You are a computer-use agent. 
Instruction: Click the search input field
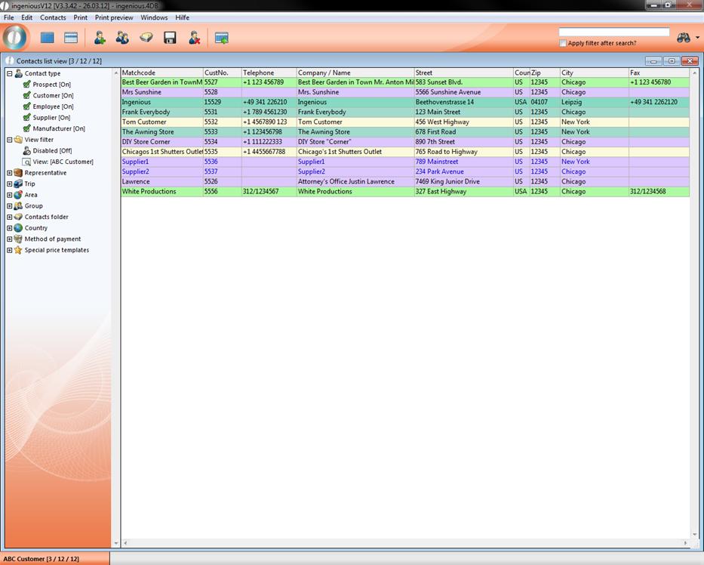coord(613,32)
